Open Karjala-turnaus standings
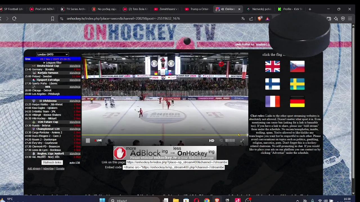This screenshot has width=360, height=202. (75, 73)
